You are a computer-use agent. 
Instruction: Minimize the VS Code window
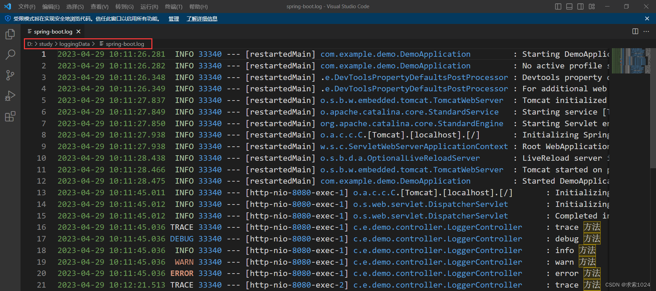(x=607, y=6)
